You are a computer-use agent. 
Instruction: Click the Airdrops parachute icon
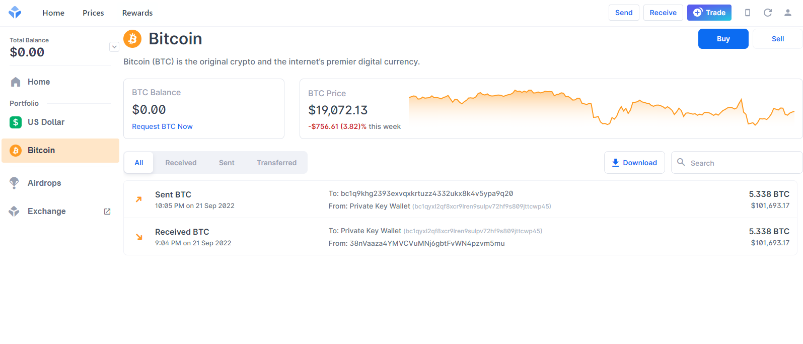(x=14, y=183)
